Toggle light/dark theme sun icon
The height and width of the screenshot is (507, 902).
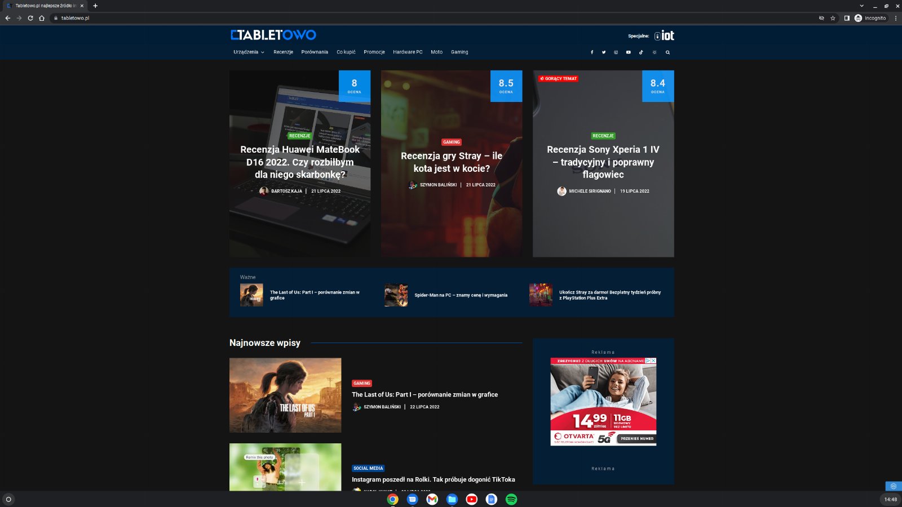[655, 52]
